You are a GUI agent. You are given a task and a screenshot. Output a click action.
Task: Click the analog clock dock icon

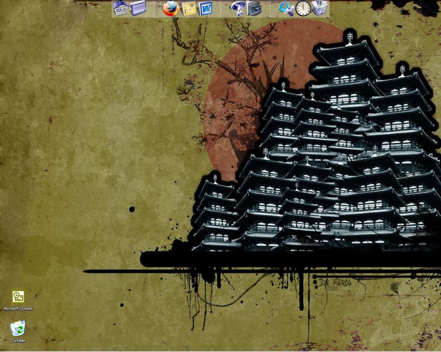(x=303, y=8)
